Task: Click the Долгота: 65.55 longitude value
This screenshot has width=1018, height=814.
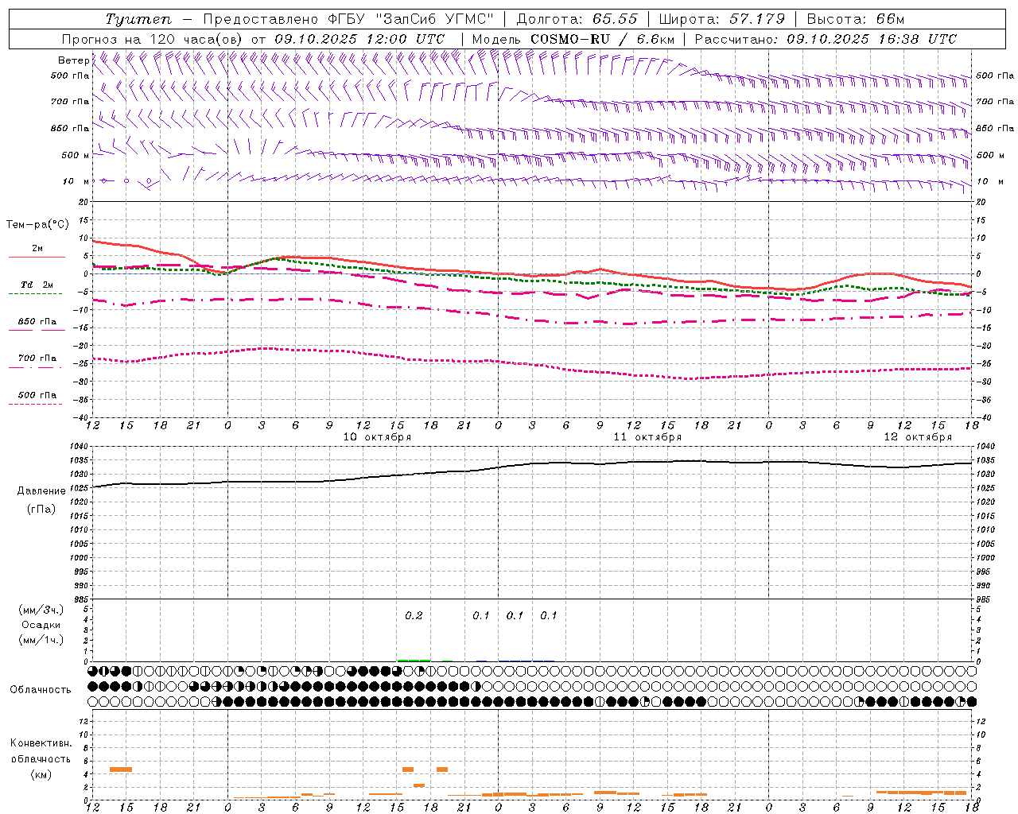Action: coord(577,19)
